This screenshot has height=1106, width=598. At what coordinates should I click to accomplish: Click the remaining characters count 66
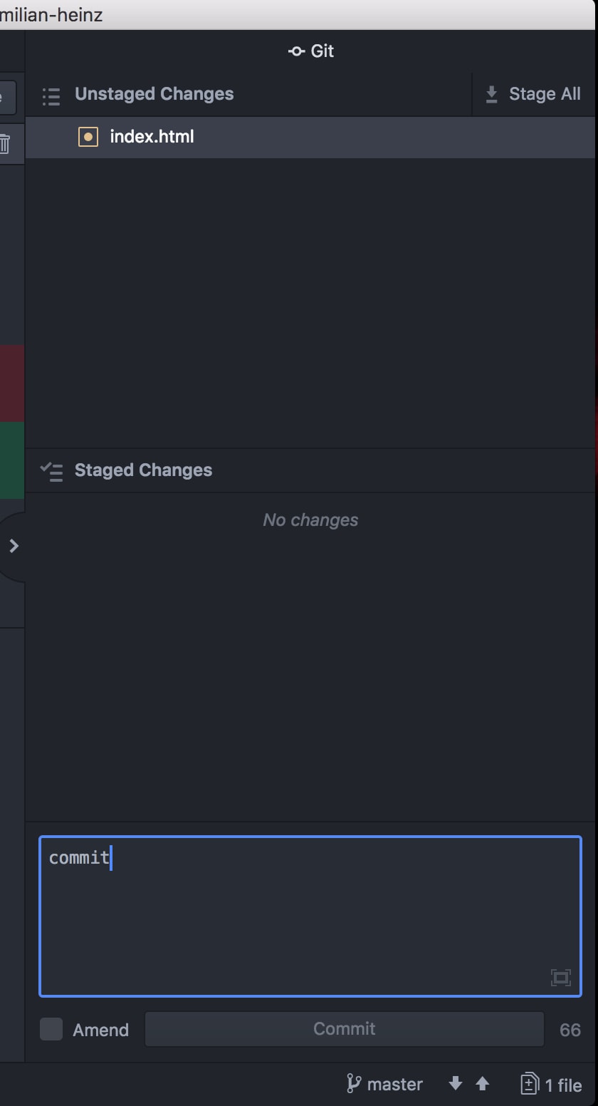click(x=570, y=1030)
